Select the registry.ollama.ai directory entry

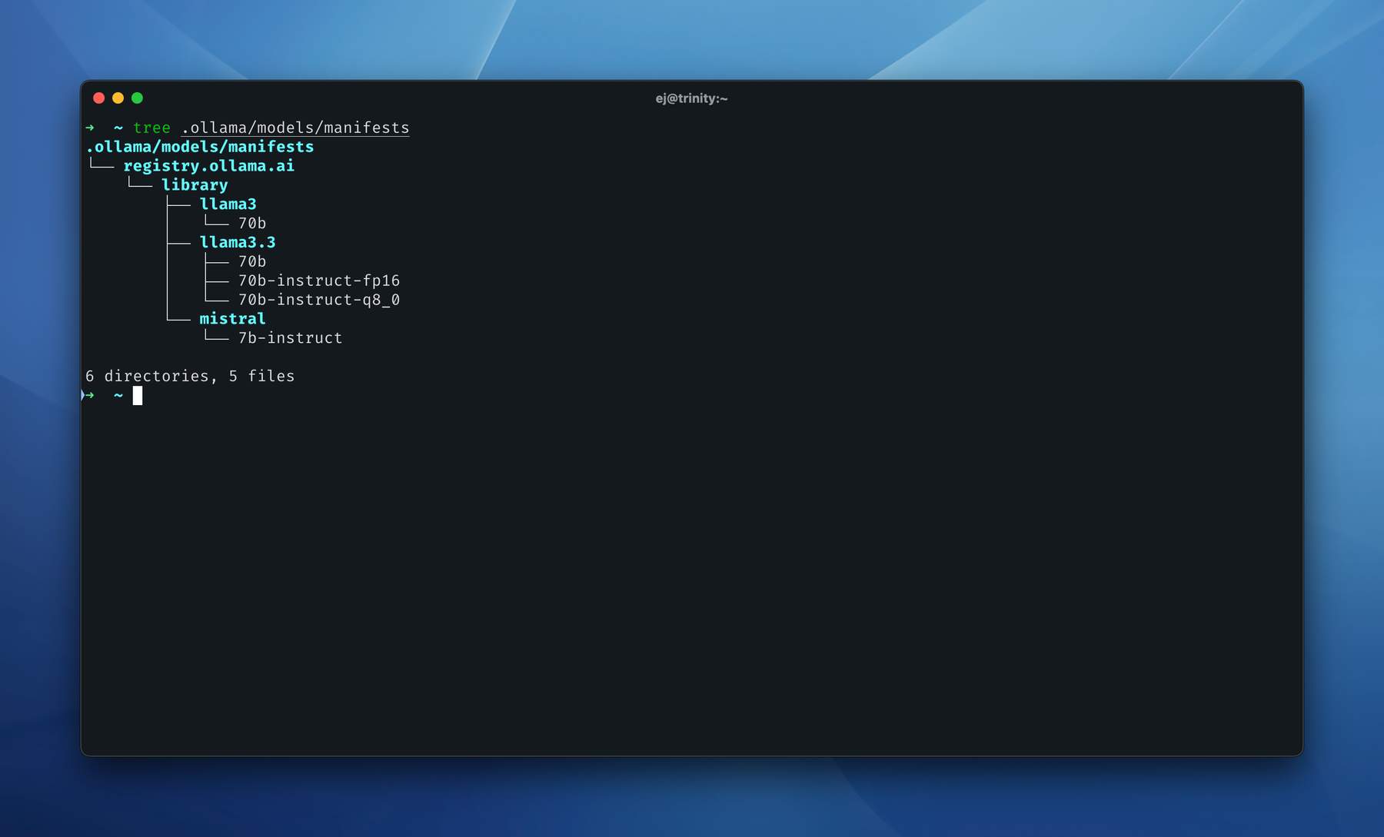pyautogui.click(x=208, y=166)
